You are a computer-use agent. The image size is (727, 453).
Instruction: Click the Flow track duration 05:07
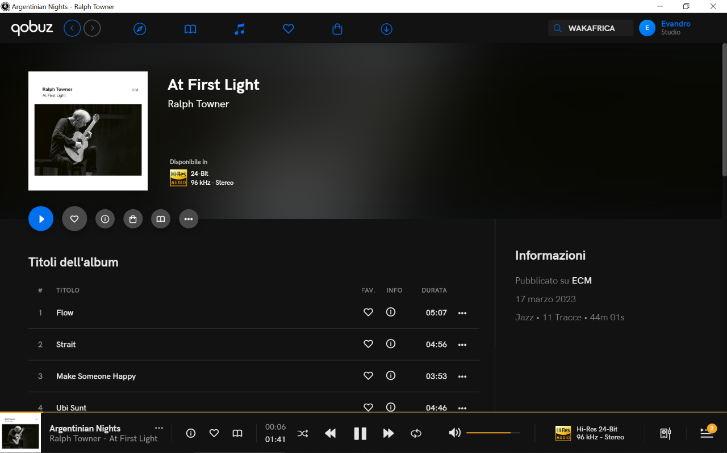coord(436,313)
